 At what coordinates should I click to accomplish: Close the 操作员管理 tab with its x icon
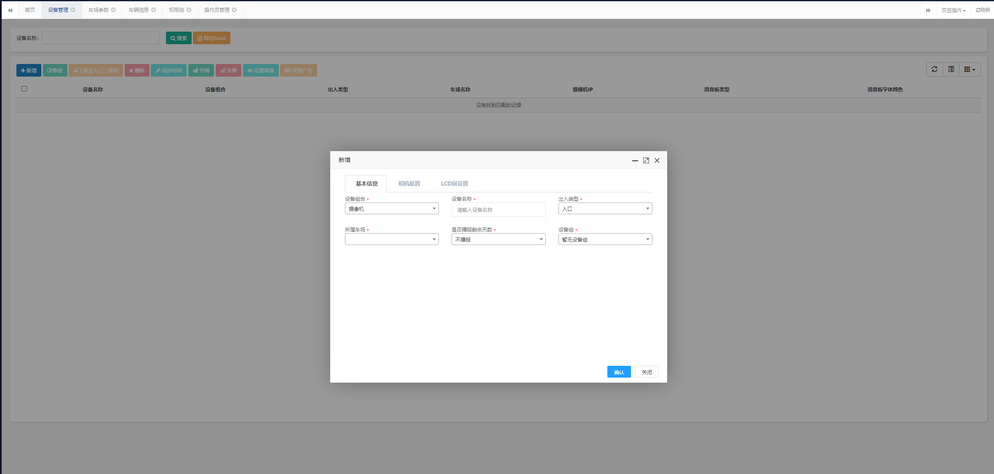click(235, 10)
